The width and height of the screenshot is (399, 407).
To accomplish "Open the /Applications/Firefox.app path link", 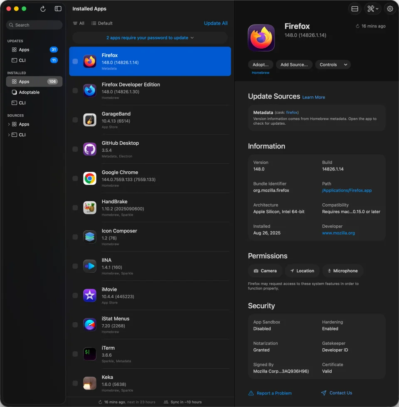I will [347, 190].
